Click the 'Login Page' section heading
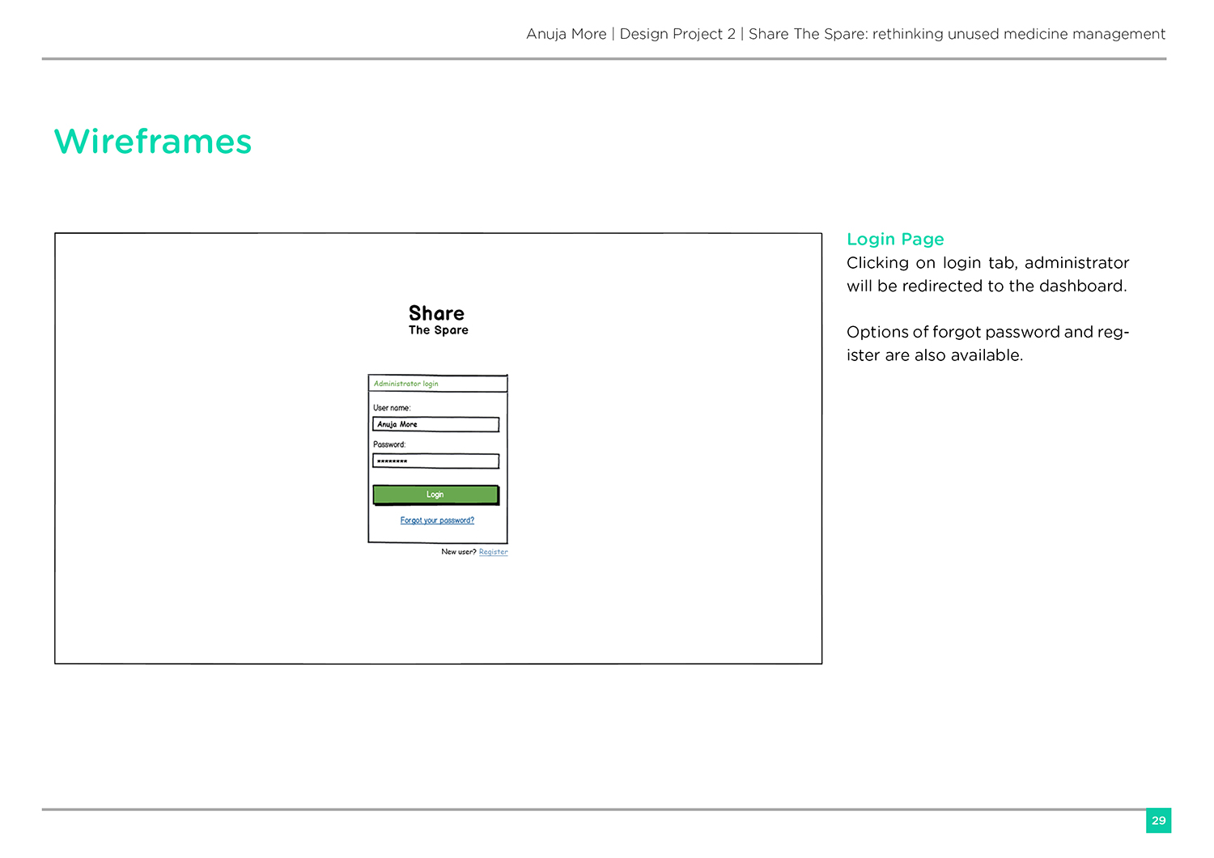The height and width of the screenshot is (858, 1214). [x=895, y=240]
